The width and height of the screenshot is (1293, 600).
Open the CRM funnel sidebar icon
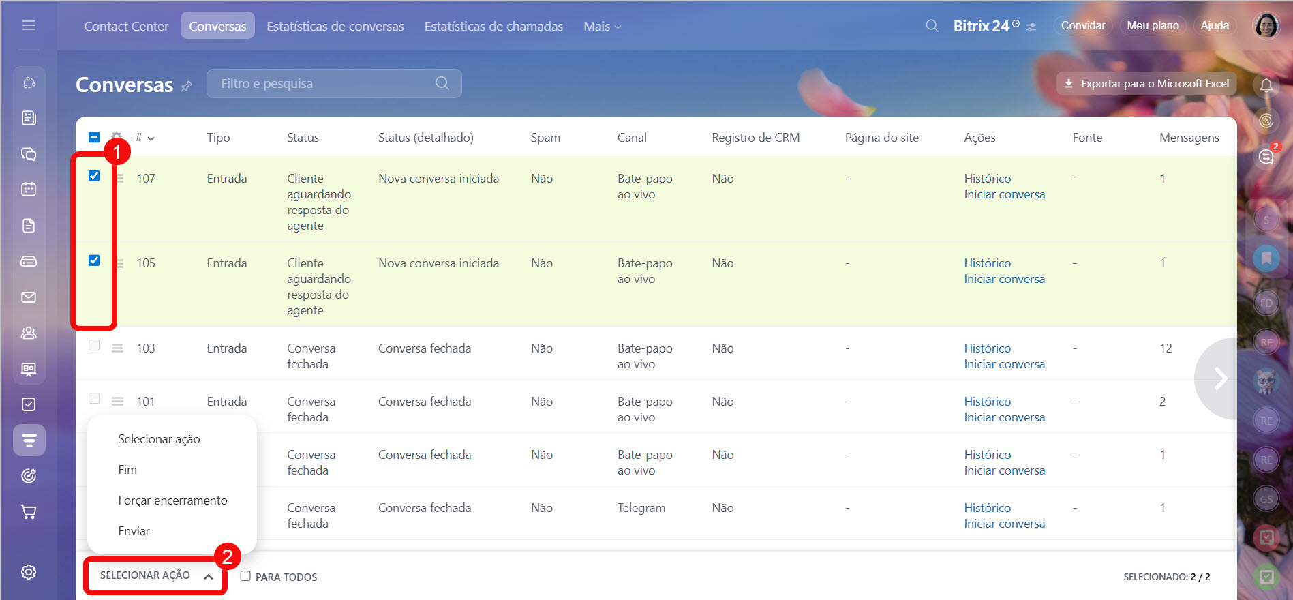pyautogui.click(x=29, y=440)
